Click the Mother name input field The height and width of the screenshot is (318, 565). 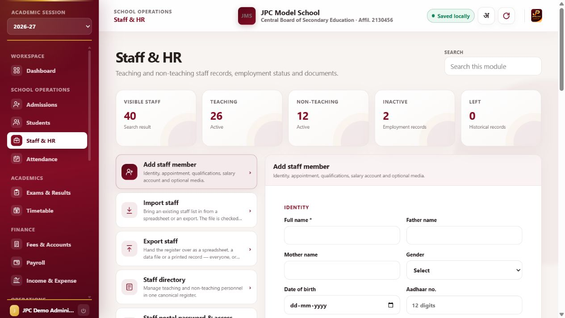coord(342,270)
